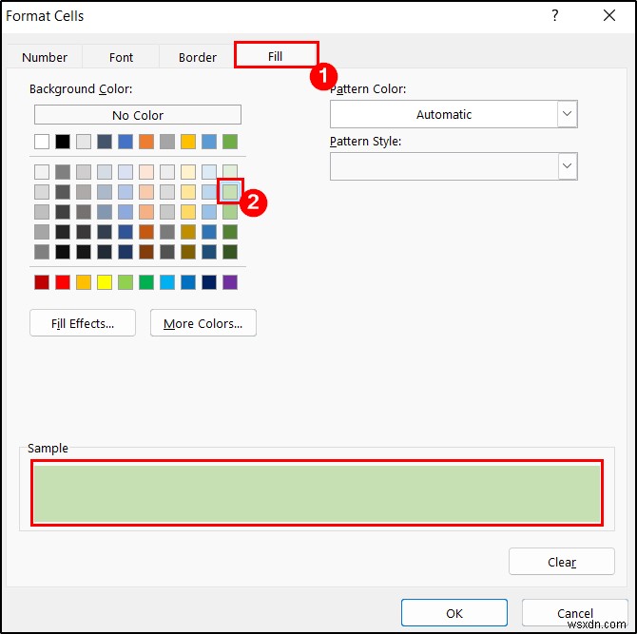The width and height of the screenshot is (637, 634).
Task: Click the More Colors button
Action: [203, 323]
